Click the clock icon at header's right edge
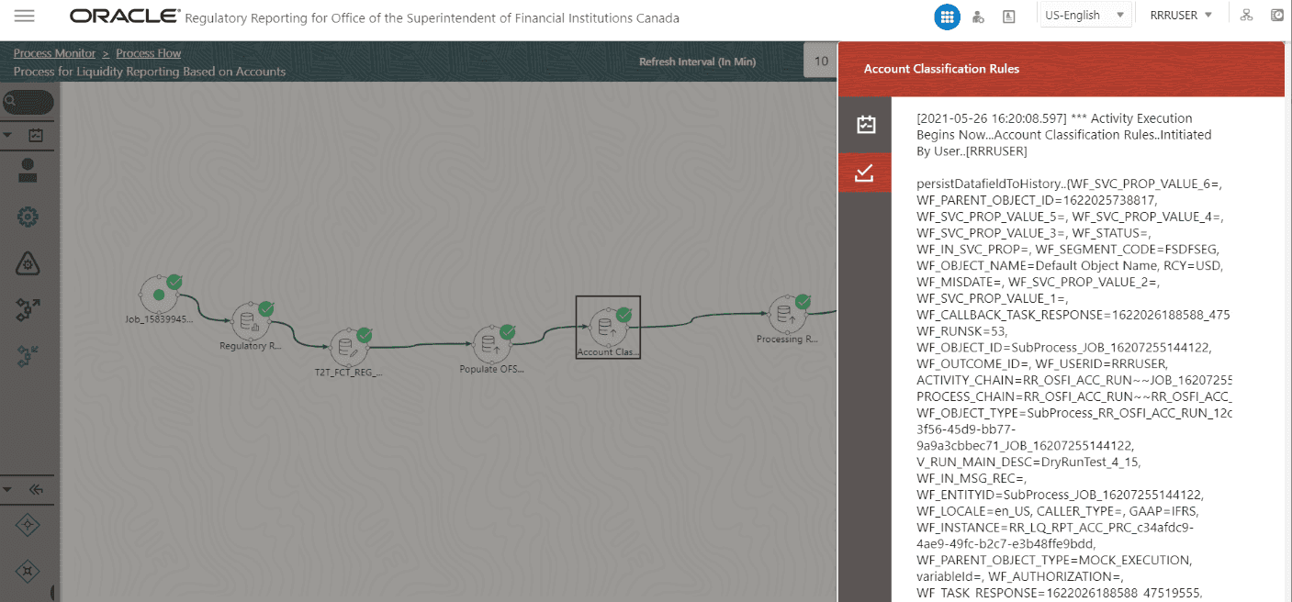 pos(1277,15)
